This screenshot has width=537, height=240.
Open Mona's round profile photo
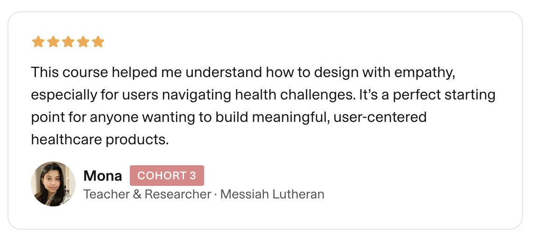pos(53,184)
